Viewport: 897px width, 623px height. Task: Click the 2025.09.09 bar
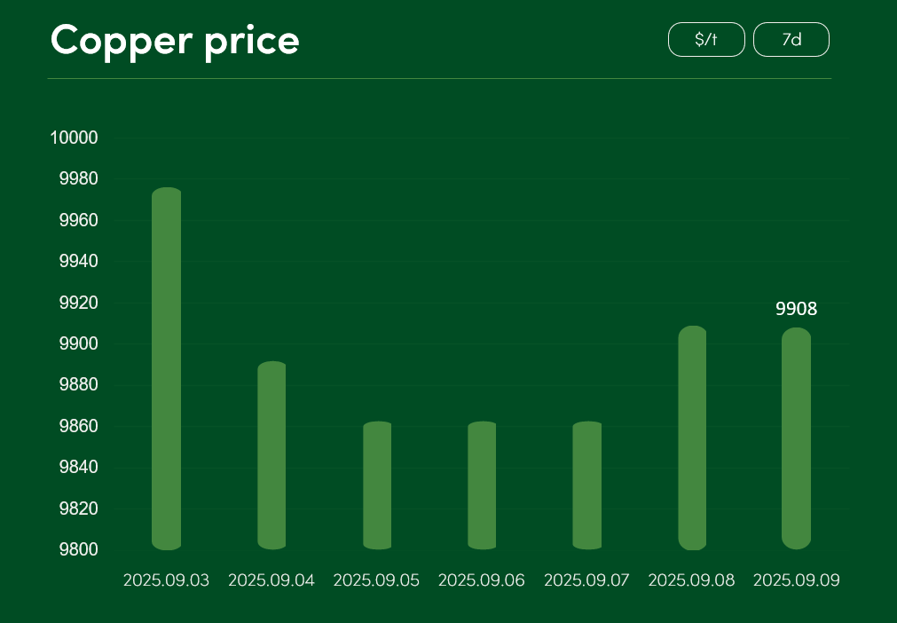797,438
